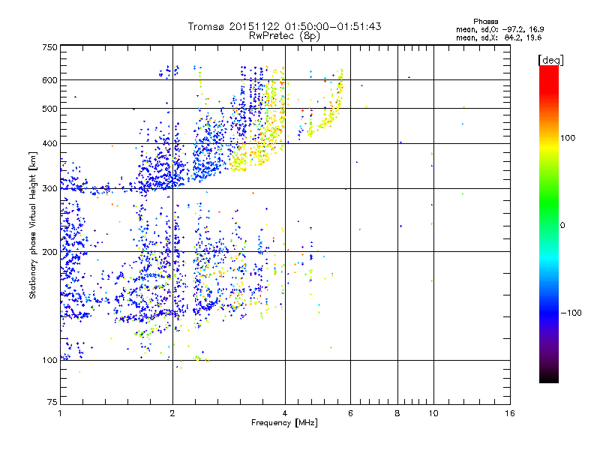Viewport: 600px width, 450px height.
Task: Click the '500' y-axis tick label
Action: 49,109
